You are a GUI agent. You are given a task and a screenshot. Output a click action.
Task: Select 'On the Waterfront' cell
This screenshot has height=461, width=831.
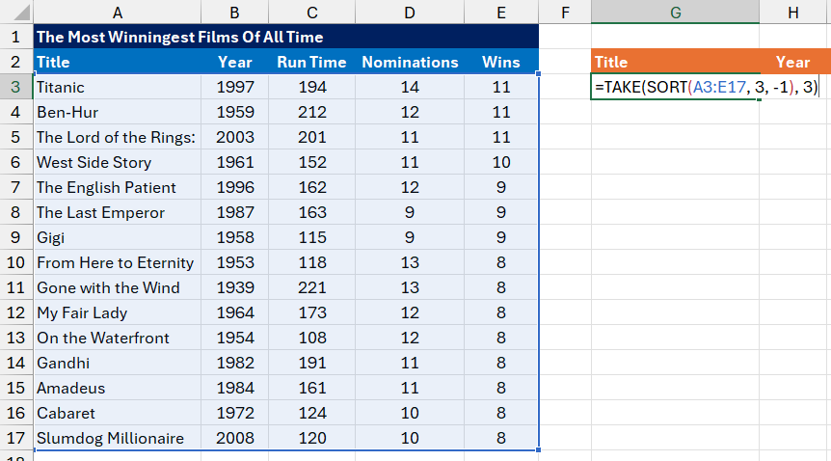click(117, 338)
